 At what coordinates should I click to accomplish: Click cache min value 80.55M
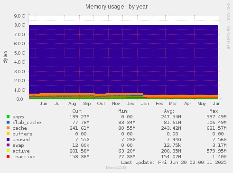tap(127, 128)
